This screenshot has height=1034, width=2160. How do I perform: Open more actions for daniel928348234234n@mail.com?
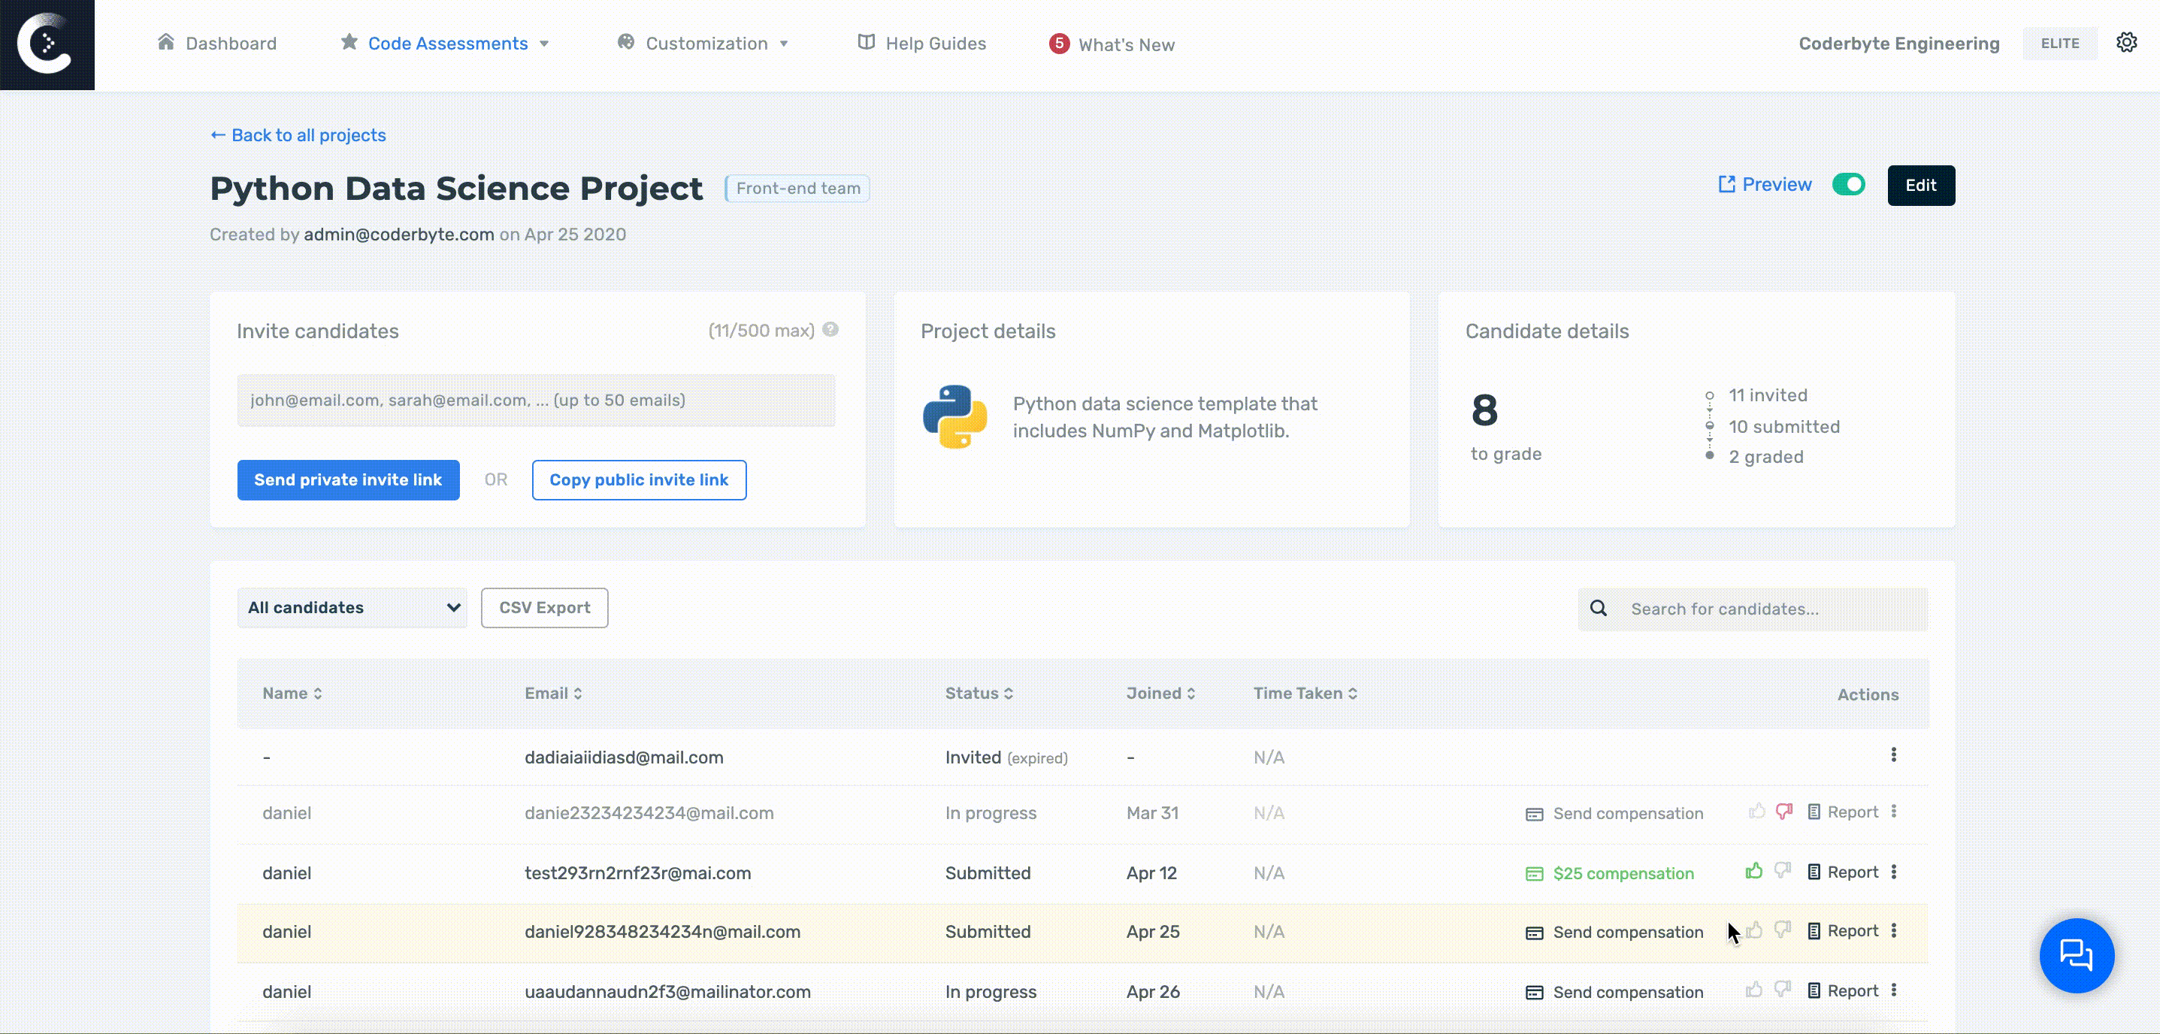pos(1893,930)
